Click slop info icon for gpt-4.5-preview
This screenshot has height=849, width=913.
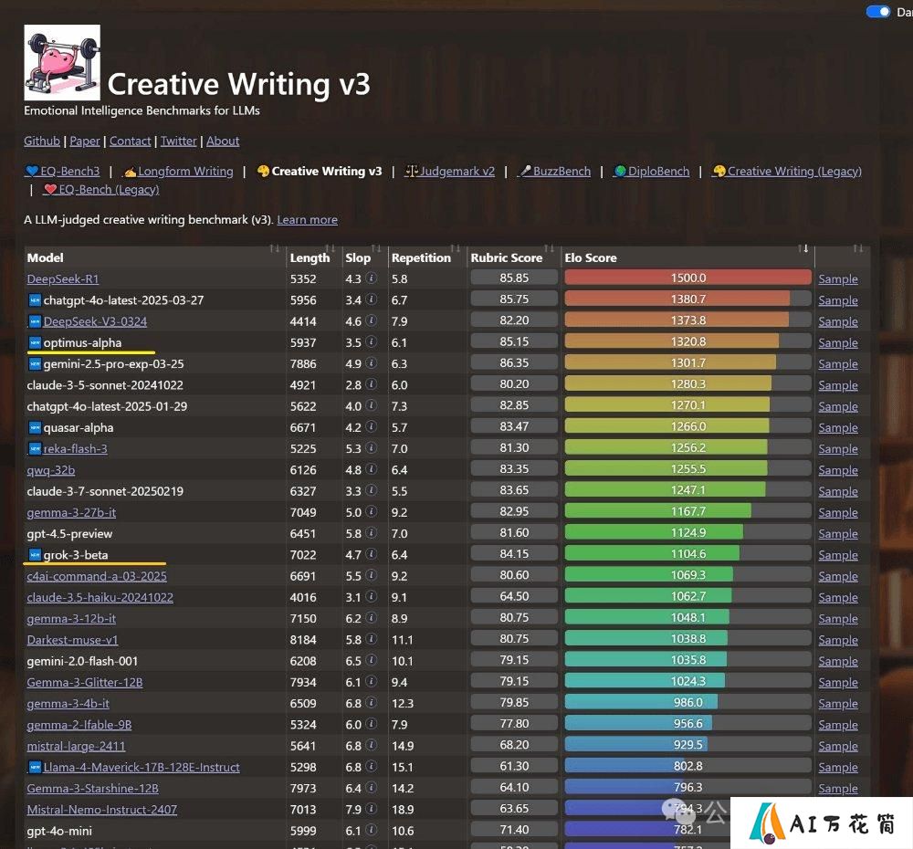point(372,533)
